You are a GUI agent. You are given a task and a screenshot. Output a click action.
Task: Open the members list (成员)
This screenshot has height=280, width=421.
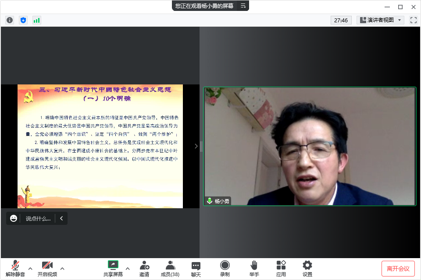click(170, 268)
